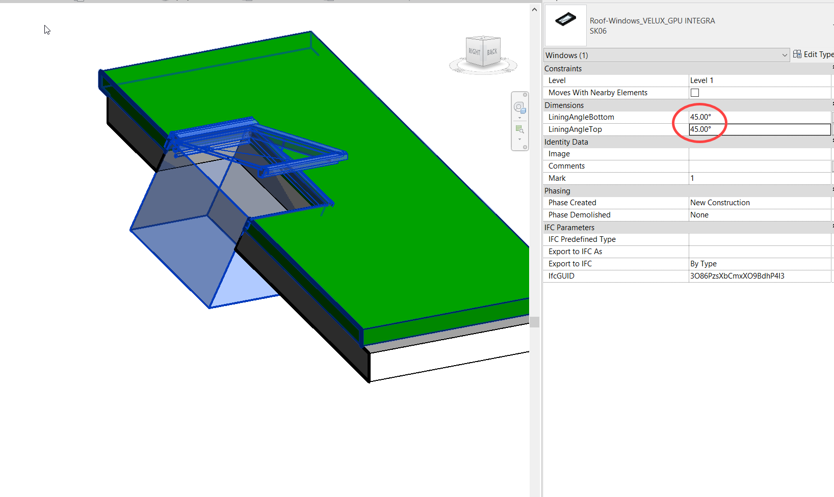
Task: Open the zoom tool dropdown arrow
Action: point(519,139)
